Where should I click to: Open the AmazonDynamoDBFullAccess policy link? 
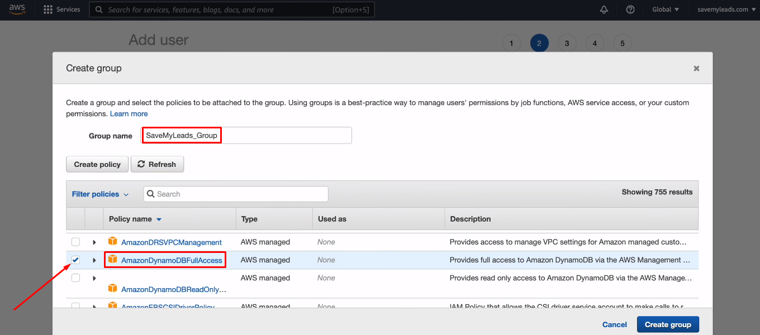172,260
